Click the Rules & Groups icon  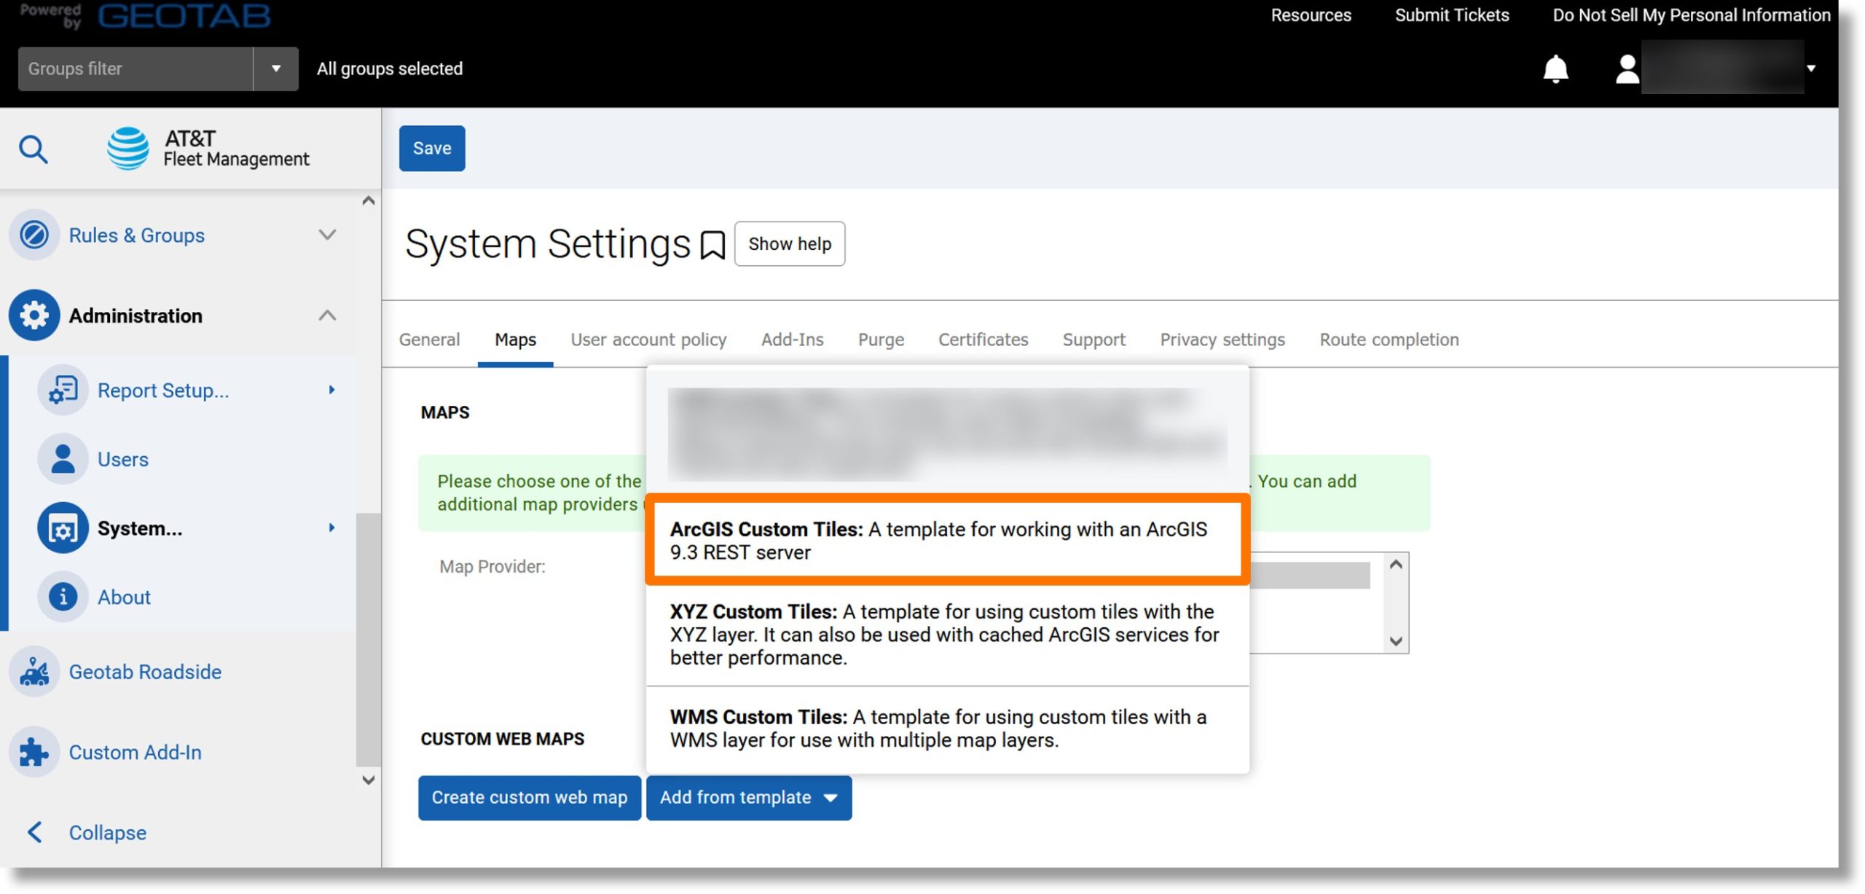34,235
